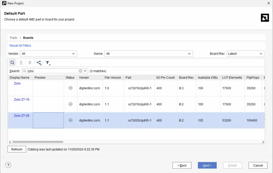
Task: Click the Reset All Filters link
Action: [20, 45]
